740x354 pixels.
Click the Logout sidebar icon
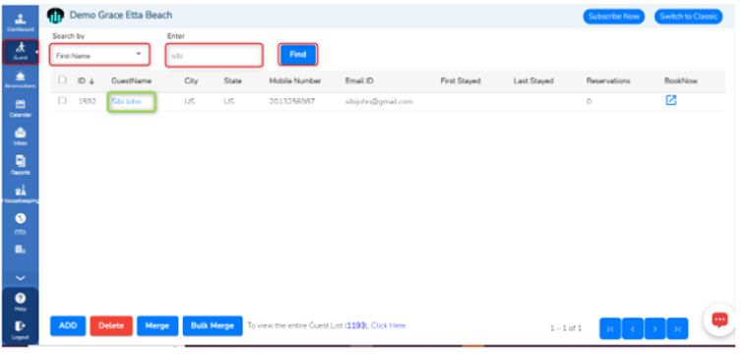pos(20,330)
